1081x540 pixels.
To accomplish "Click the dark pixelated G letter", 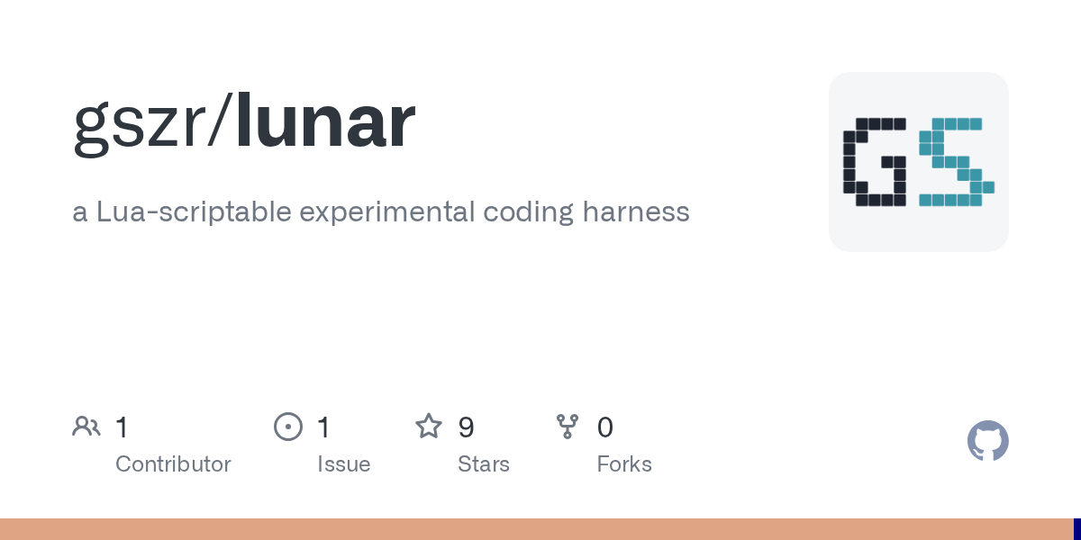I will point(875,162).
